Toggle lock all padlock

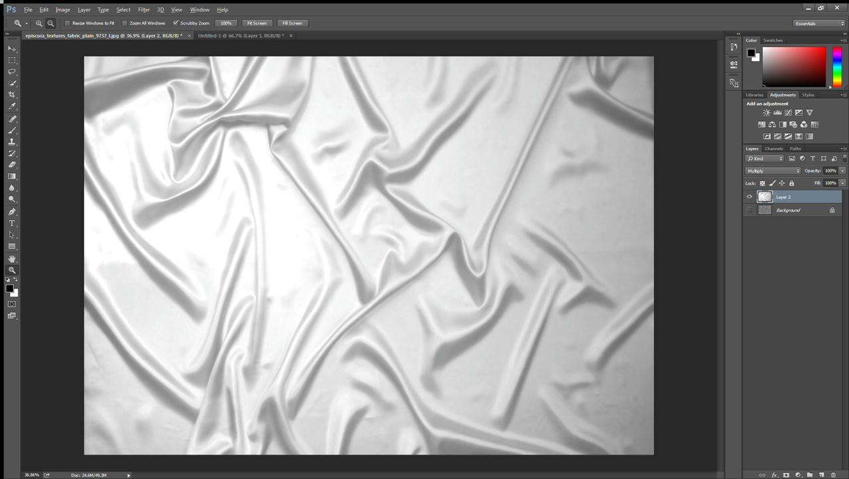[791, 183]
